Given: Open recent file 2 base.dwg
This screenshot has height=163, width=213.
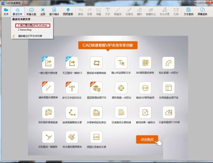Looking at the screenshot, I should click(x=25, y=30).
